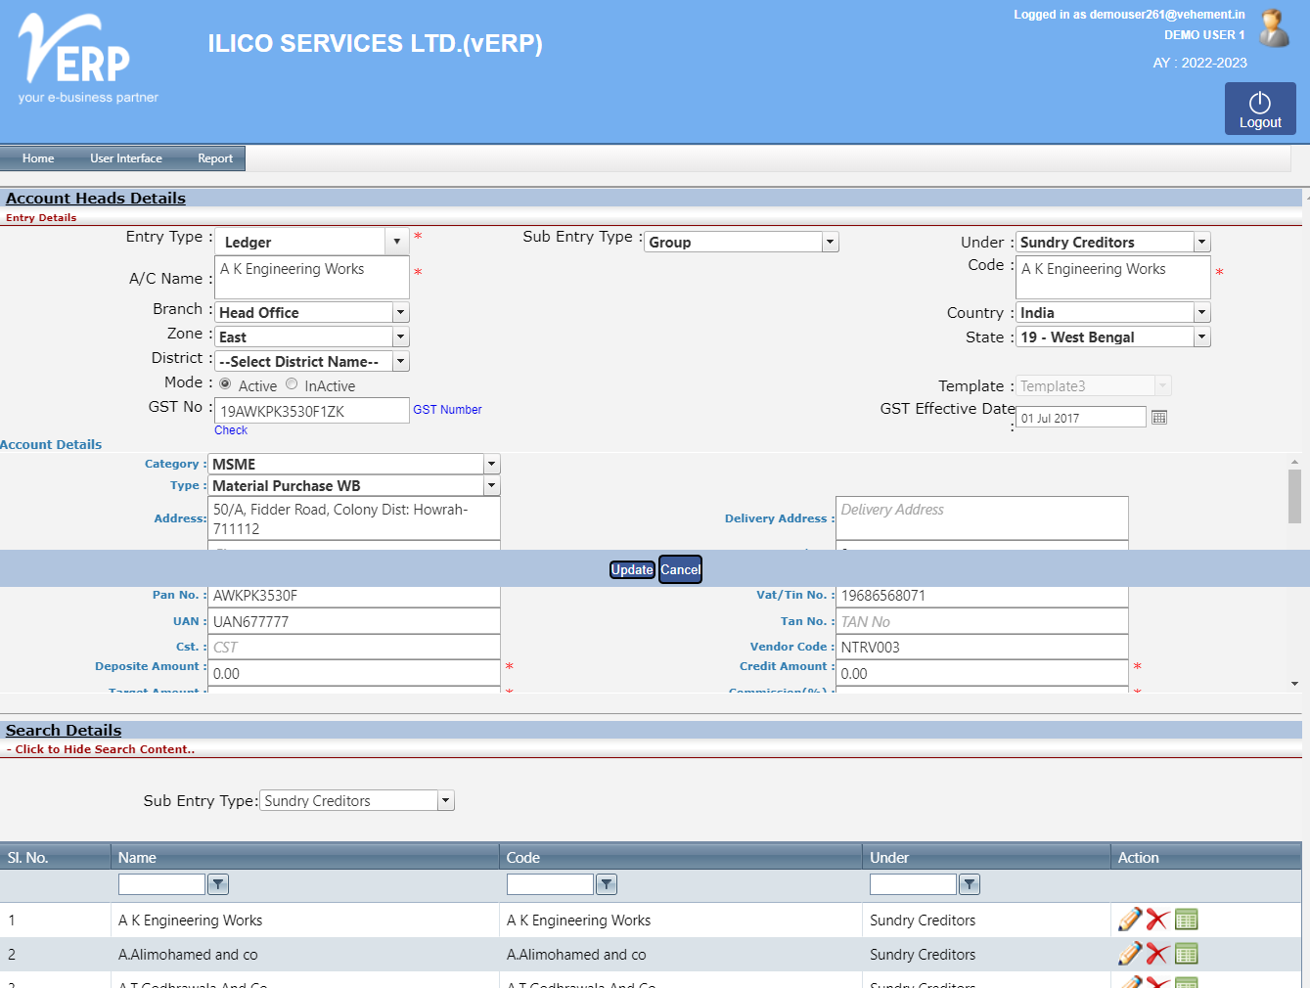Viewport: 1310px width, 988px height.
Task: Click the vERP logo
Action: (88, 59)
